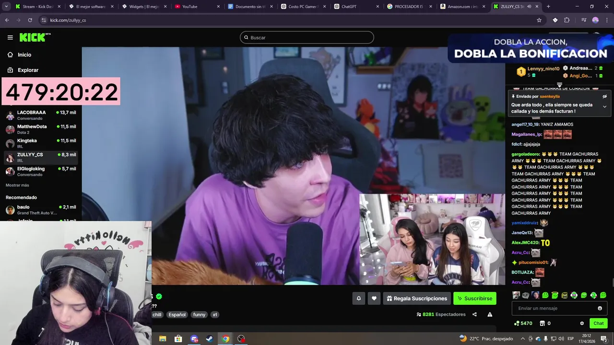This screenshot has width=614, height=345.
Task: Switch to Costo PC Gamer tab
Action: pos(303,7)
